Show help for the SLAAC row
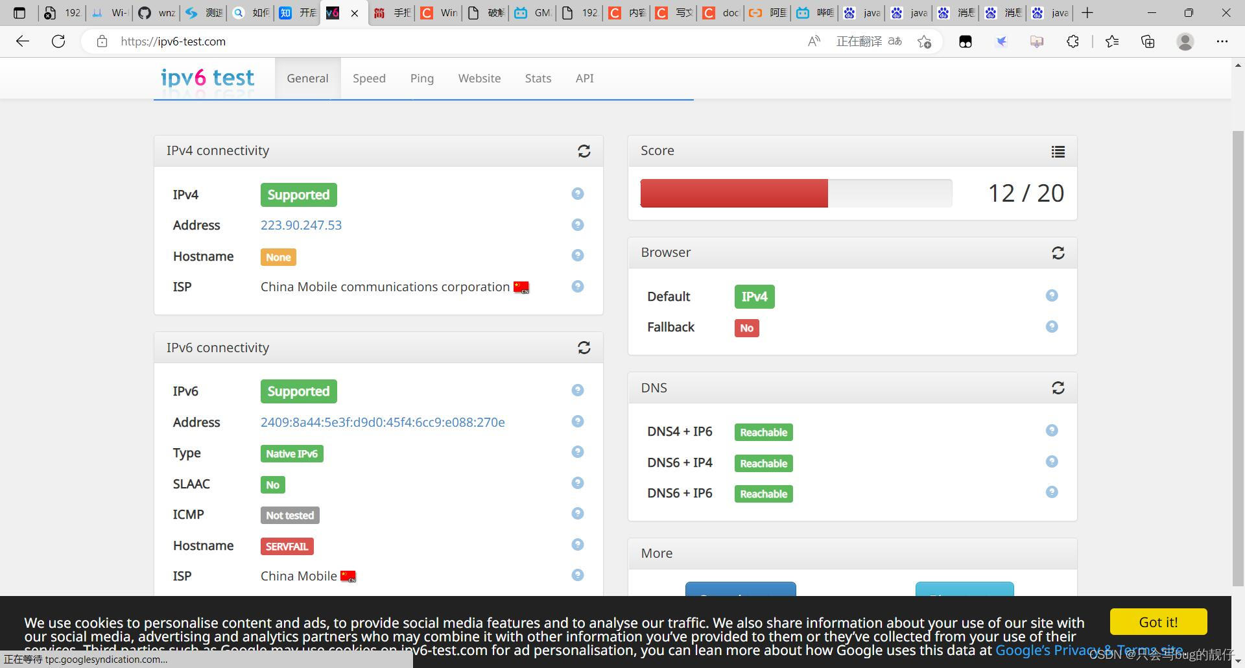The height and width of the screenshot is (668, 1245). point(578,483)
